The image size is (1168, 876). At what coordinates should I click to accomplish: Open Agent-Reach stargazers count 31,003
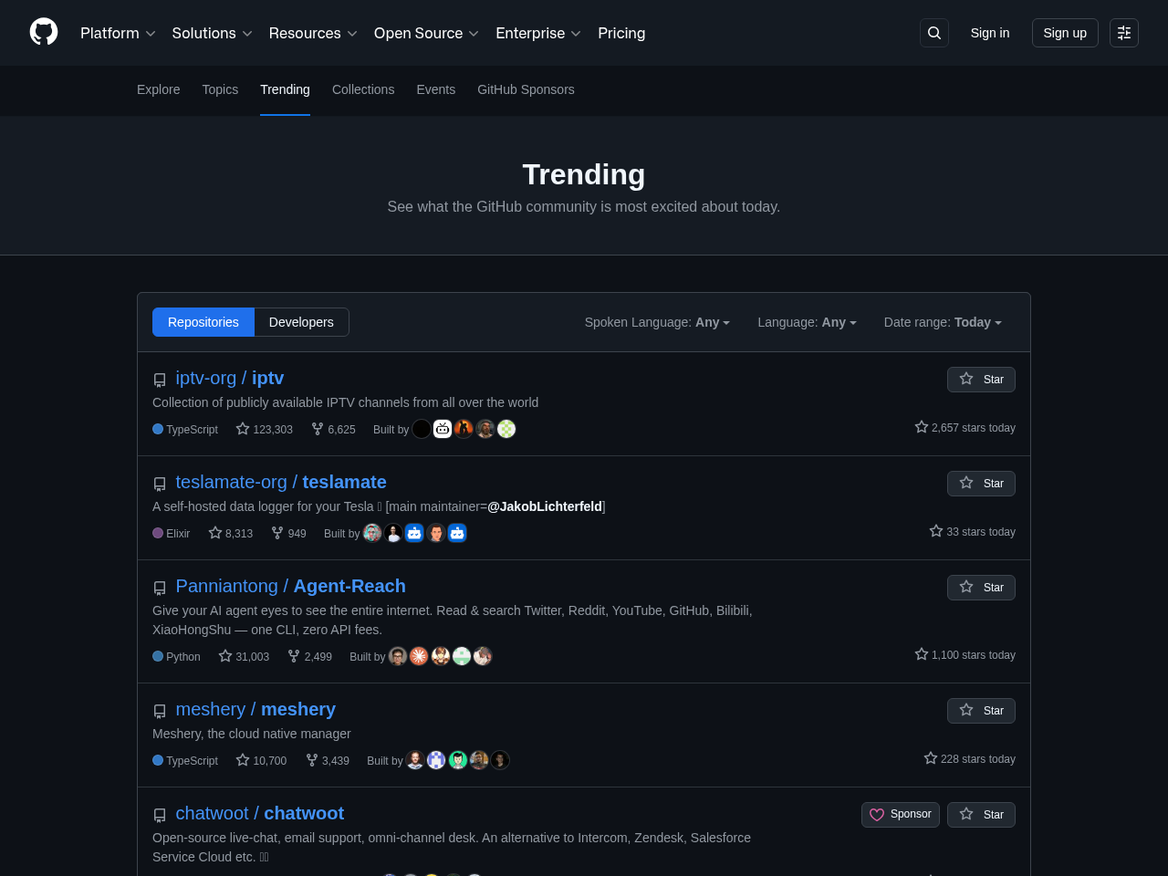pyautogui.click(x=244, y=656)
